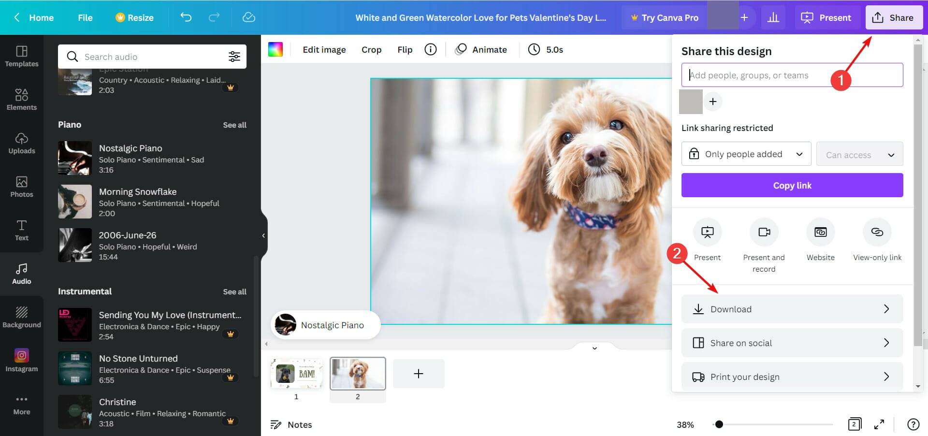See all Piano audio tracks
This screenshot has width=928, height=436.
pyautogui.click(x=235, y=125)
